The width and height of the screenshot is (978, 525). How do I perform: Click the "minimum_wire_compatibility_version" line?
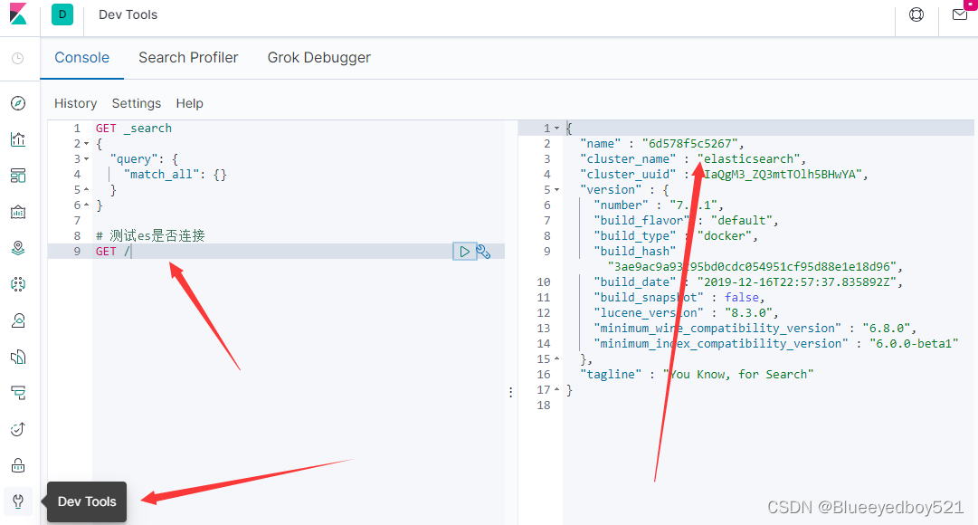(x=755, y=329)
